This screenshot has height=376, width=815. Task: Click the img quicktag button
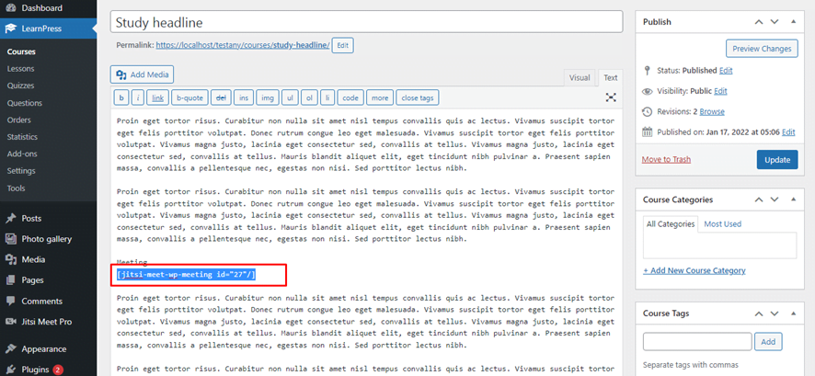(x=267, y=97)
